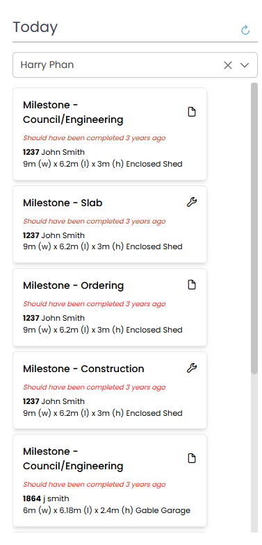Open the Milestone - Ordering card title
This screenshot has width=262, height=545.
point(74,286)
